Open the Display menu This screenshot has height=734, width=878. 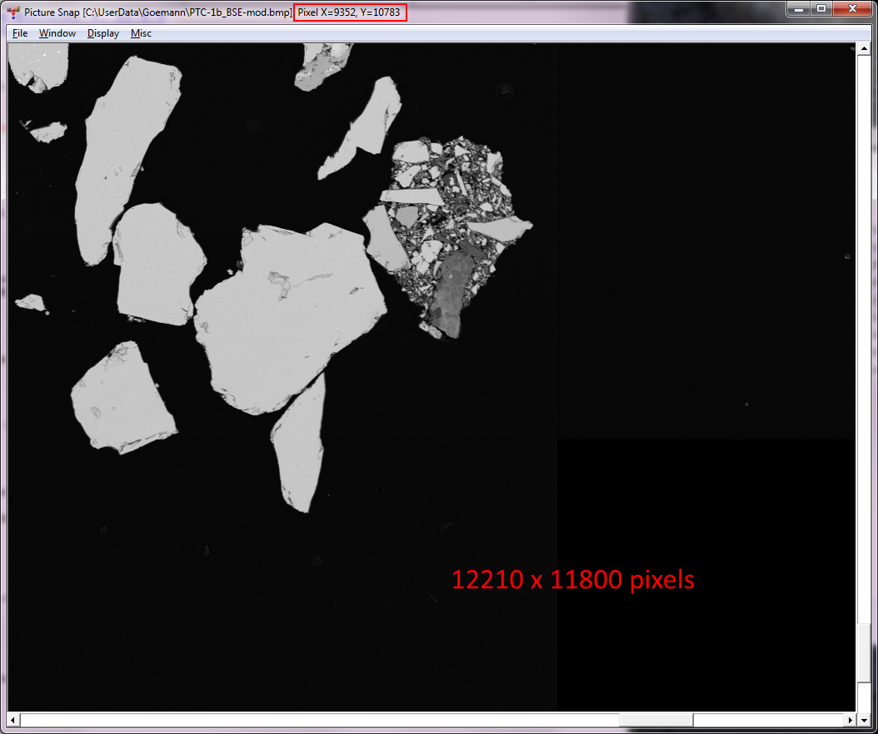pos(103,33)
